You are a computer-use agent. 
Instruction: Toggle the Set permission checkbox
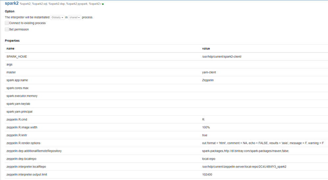point(7,29)
